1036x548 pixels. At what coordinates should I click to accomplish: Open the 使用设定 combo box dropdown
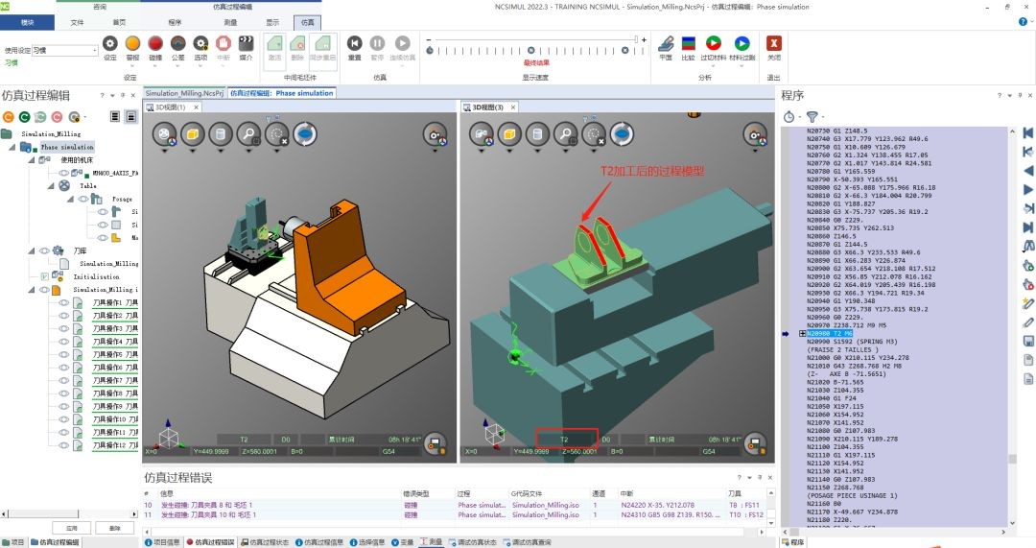(94, 50)
